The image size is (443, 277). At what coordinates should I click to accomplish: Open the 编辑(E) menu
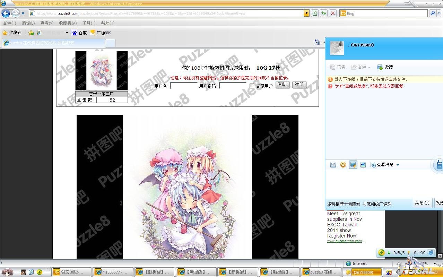click(28, 23)
